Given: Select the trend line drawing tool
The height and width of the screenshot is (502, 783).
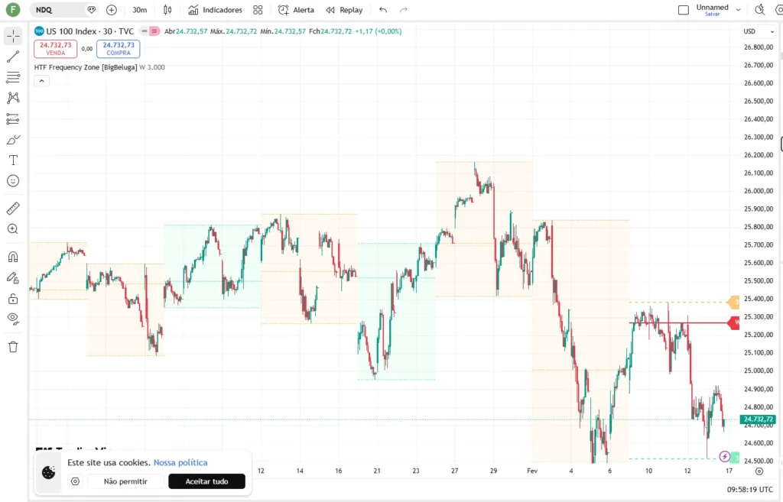Looking at the screenshot, I should (x=13, y=57).
